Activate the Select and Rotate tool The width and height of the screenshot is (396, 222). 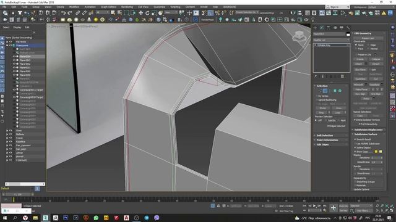147,12
